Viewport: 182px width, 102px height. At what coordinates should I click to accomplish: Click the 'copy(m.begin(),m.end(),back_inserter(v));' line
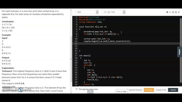click(107, 41)
